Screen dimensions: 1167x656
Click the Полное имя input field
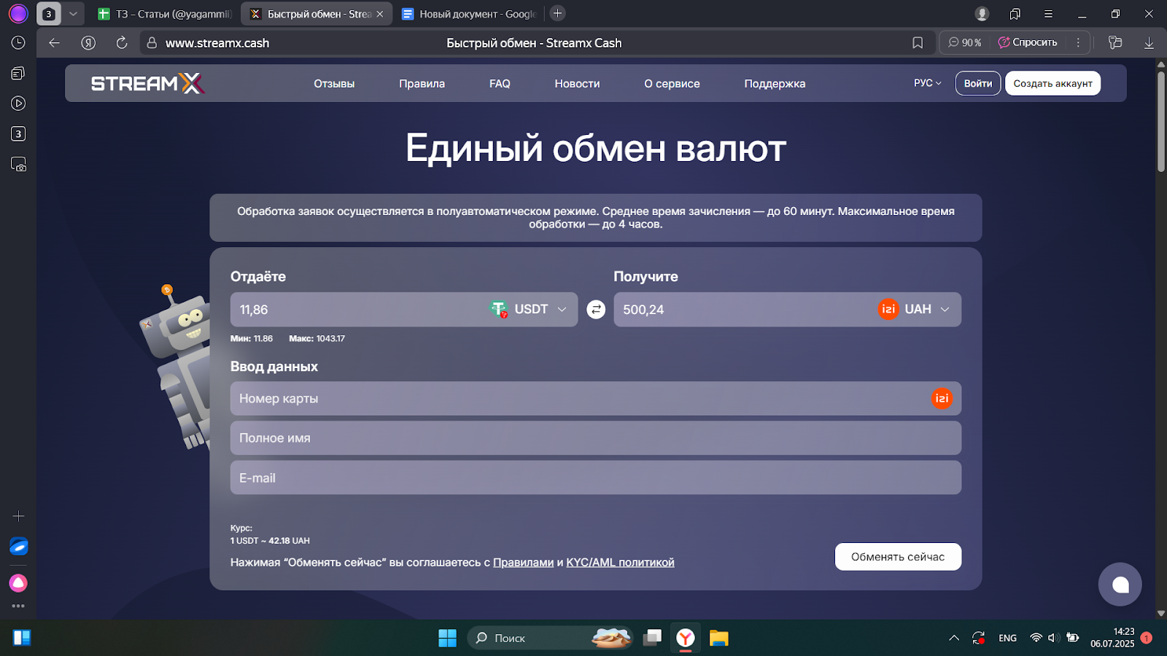coord(596,438)
